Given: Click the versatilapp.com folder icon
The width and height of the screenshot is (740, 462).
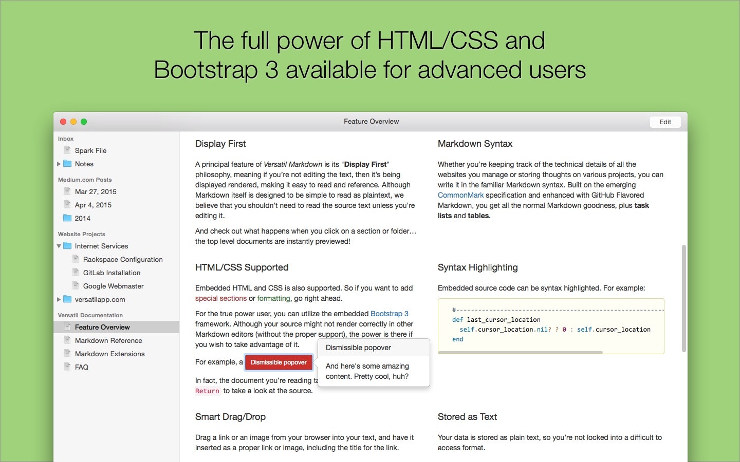Looking at the screenshot, I should (x=67, y=299).
